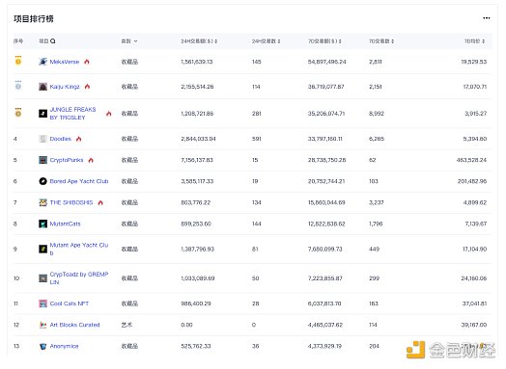The image size is (506, 369).
Task: Click average price 201,482.96 for Bored Ape
Action: 472,181
